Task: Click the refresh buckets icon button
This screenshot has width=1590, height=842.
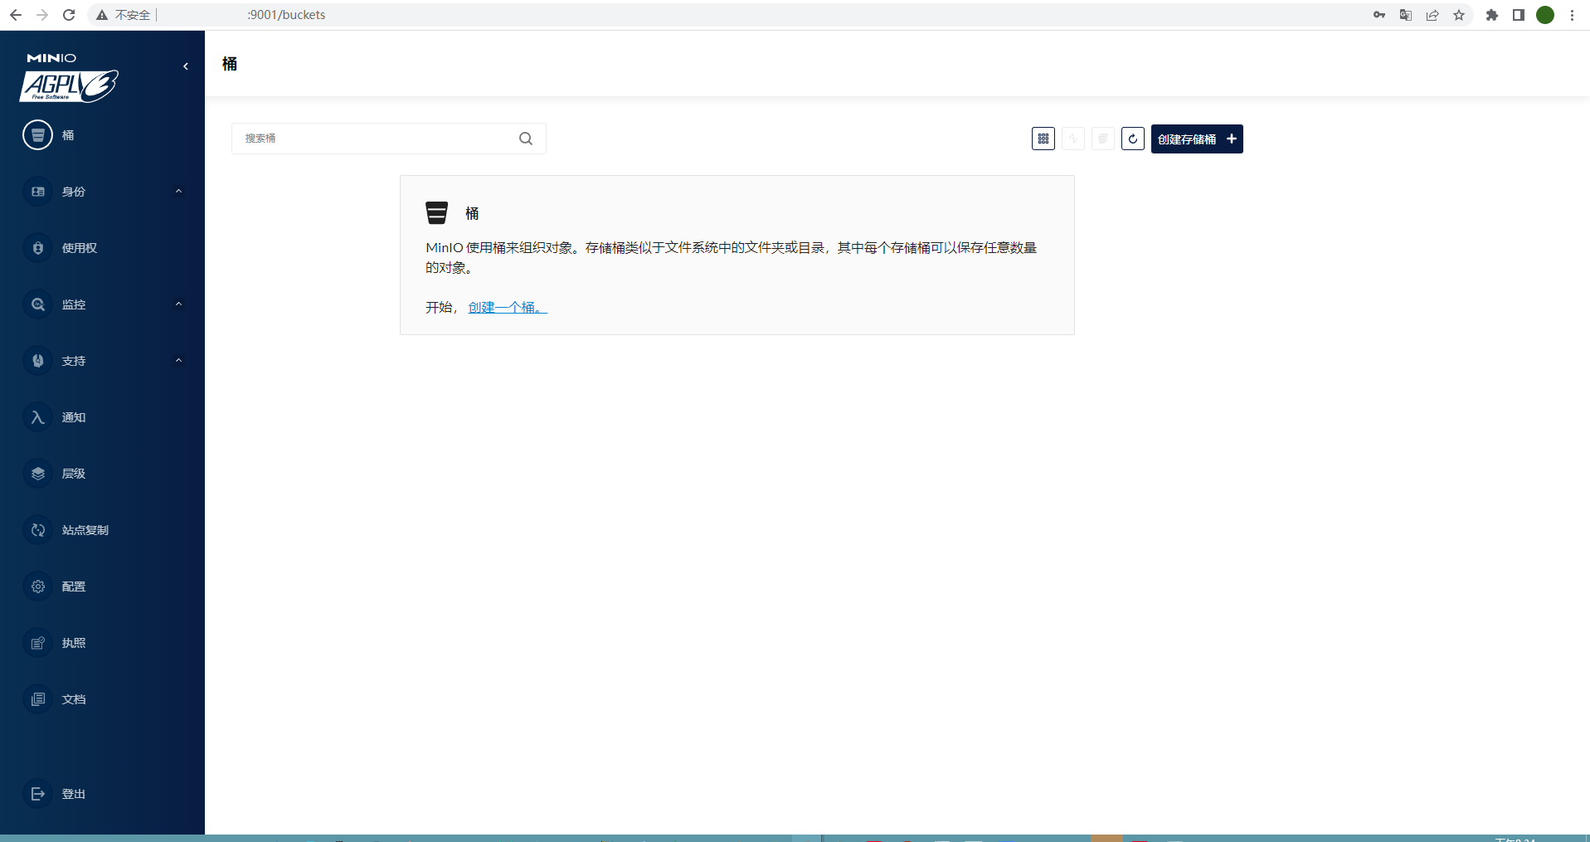Action: click(1133, 139)
